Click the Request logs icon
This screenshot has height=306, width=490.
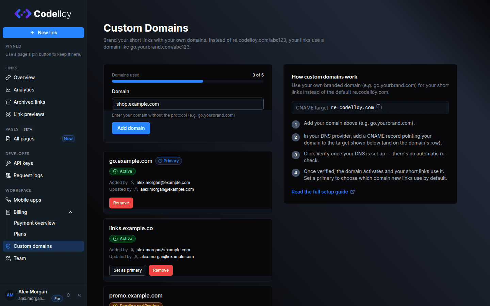[8, 175]
